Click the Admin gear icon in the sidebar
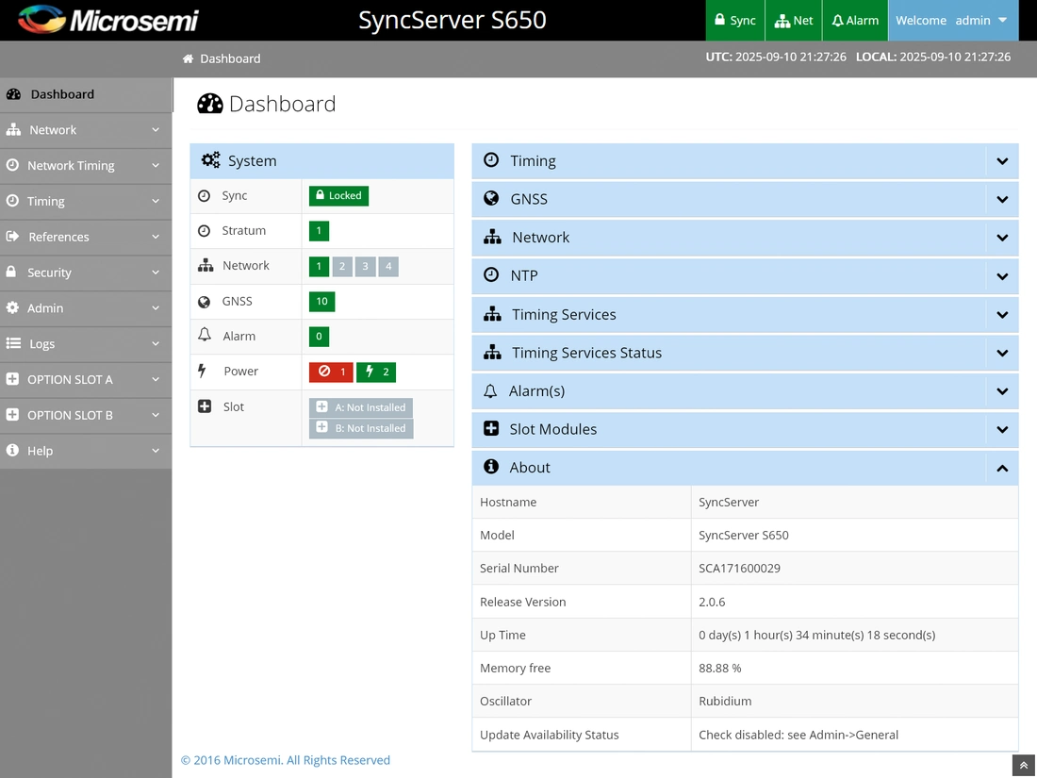 (12, 307)
